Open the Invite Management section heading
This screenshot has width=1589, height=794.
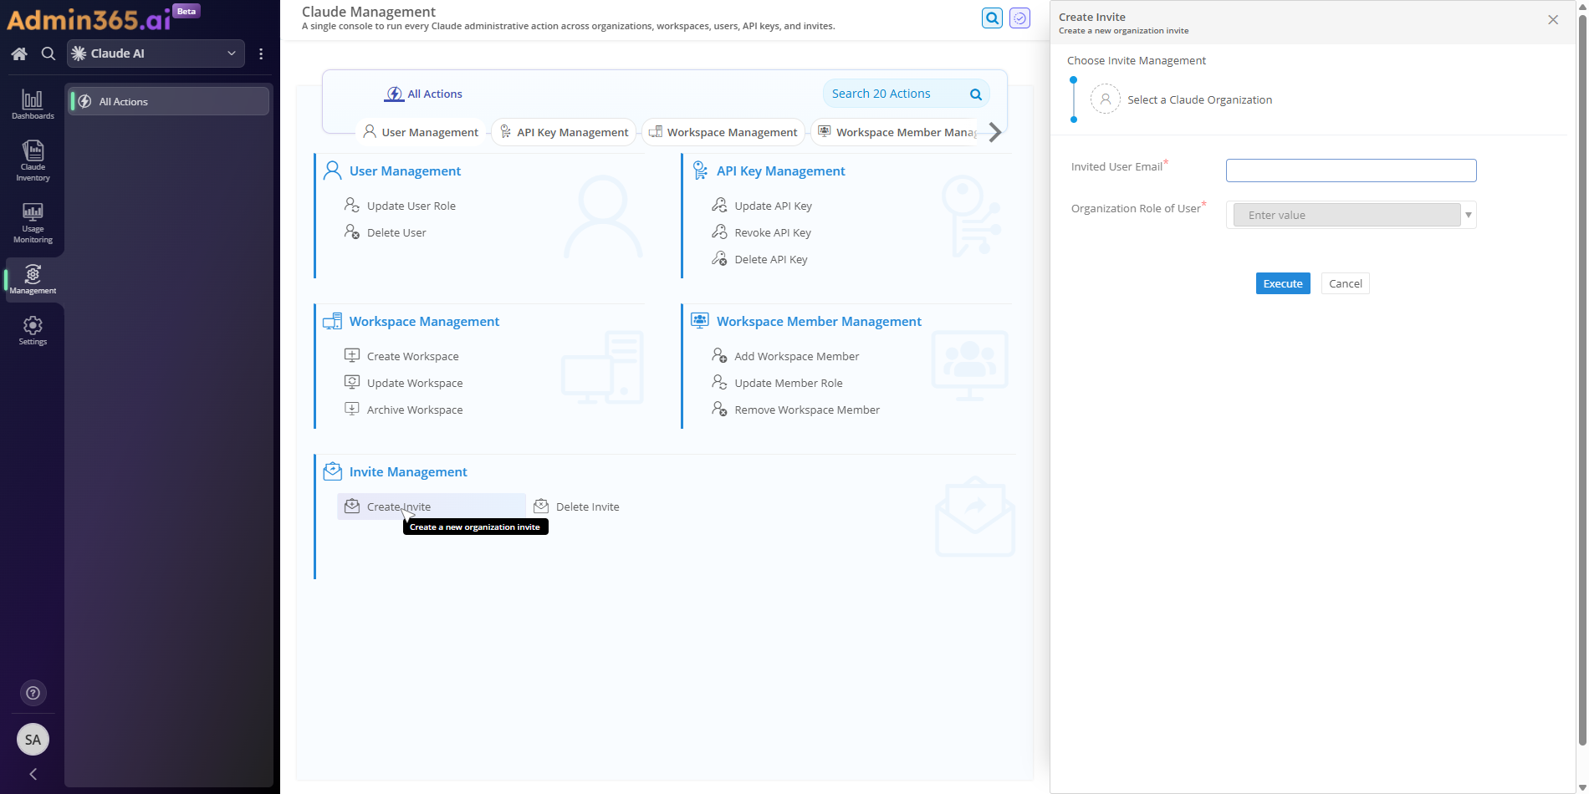coord(408,471)
